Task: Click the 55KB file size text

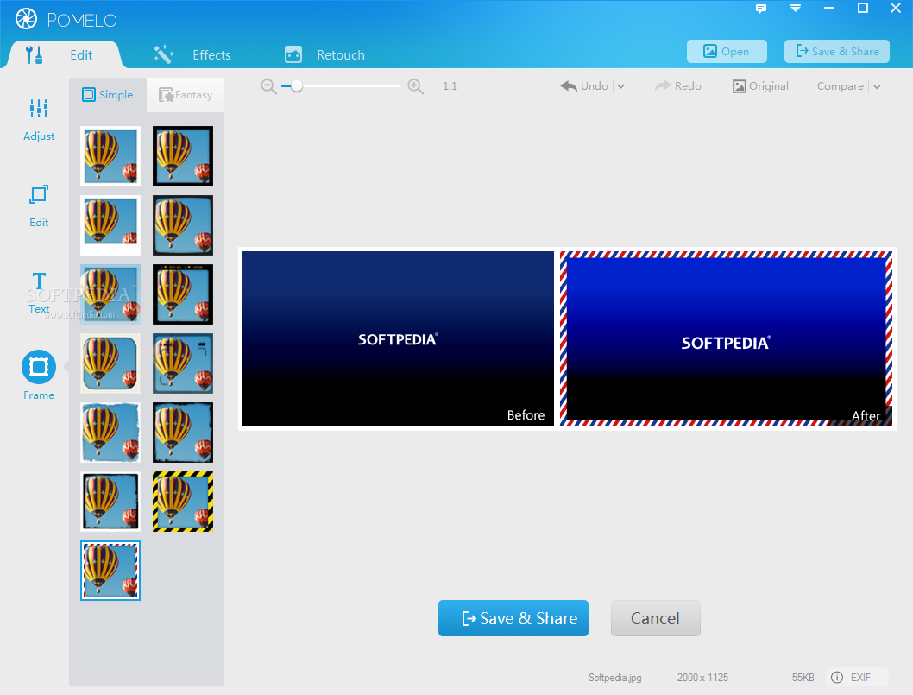Action: click(x=803, y=678)
